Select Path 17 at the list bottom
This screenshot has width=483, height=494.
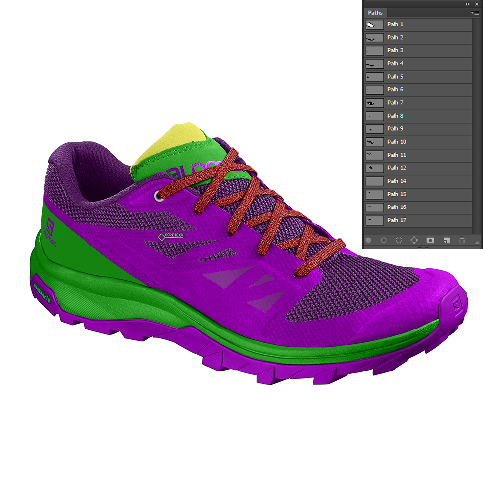pos(395,220)
